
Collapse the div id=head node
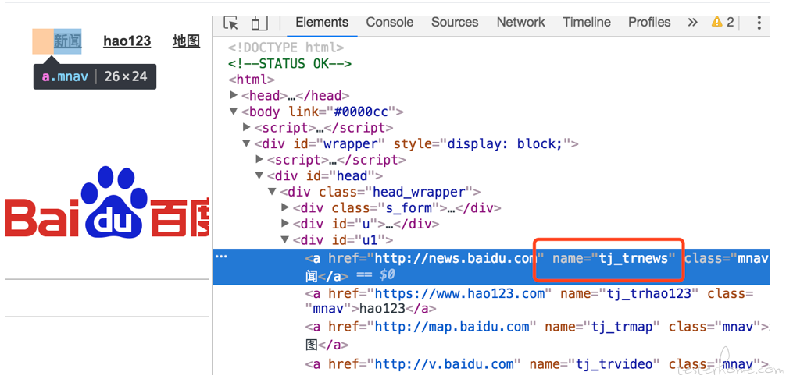point(259,175)
